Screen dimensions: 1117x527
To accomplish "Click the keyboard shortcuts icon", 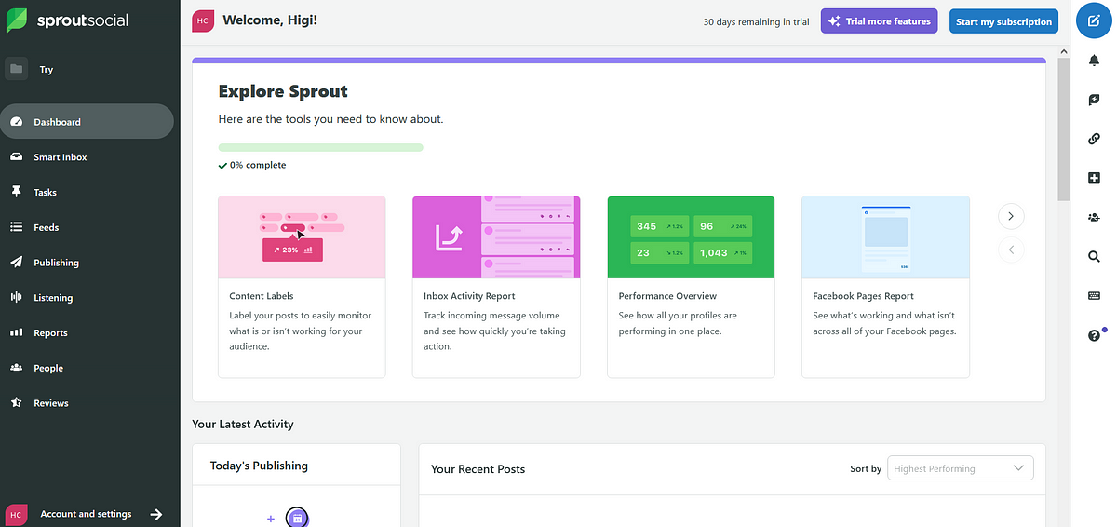I will 1094,296.
